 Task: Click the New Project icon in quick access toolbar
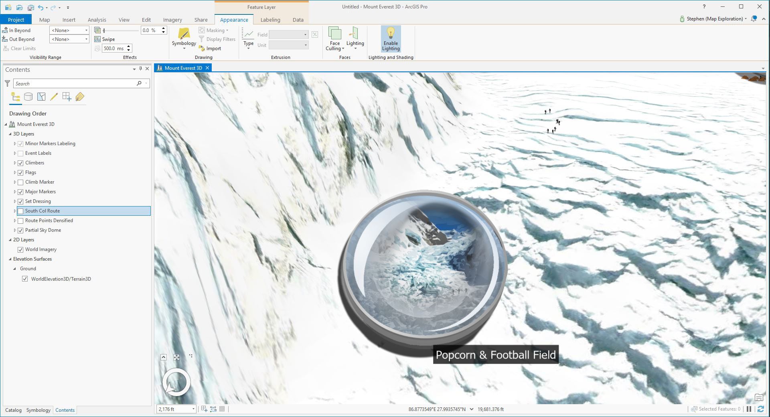pyautogui.click(x=8, y=7)
